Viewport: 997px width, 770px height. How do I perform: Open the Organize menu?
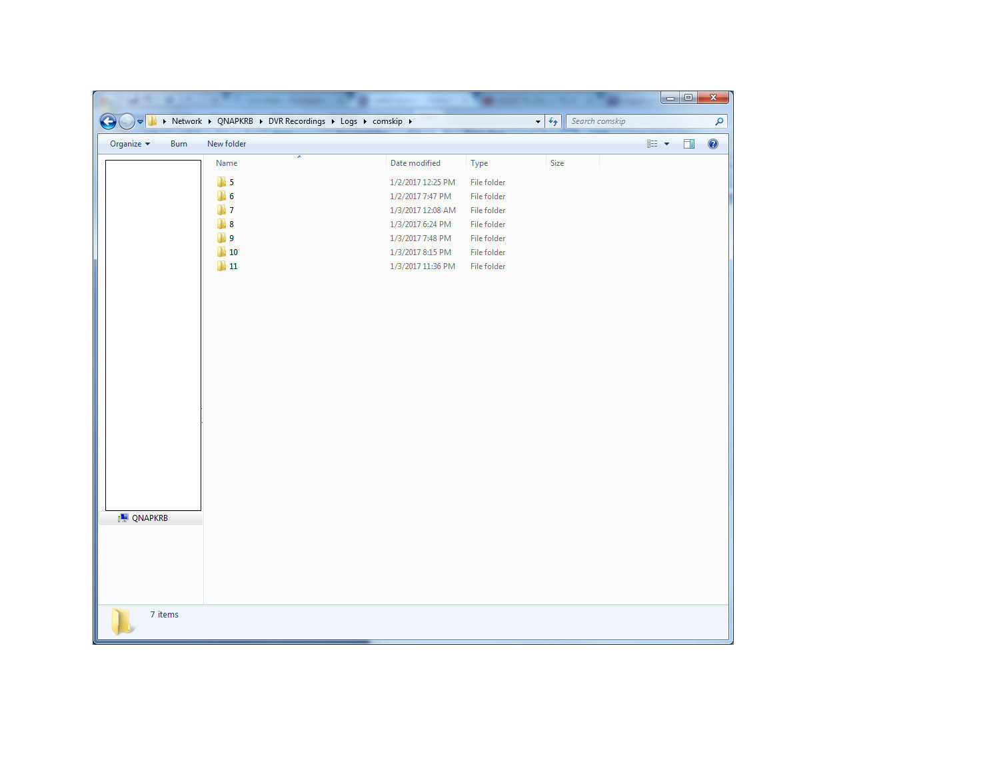(129, 144)
